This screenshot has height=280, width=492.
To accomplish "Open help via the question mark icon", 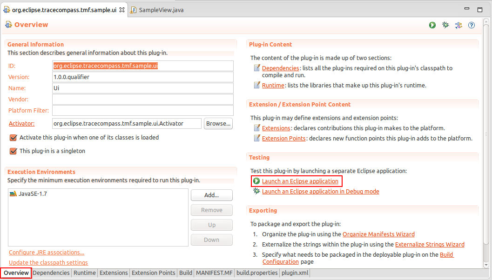I will coord(472,25).
